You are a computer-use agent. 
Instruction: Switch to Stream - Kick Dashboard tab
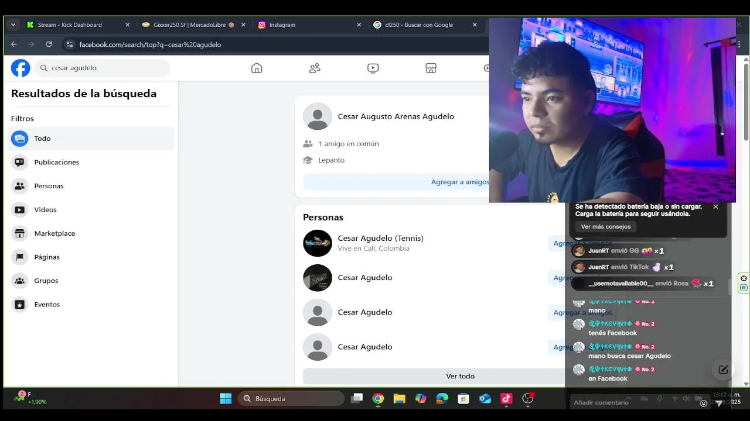coord(70,25)
